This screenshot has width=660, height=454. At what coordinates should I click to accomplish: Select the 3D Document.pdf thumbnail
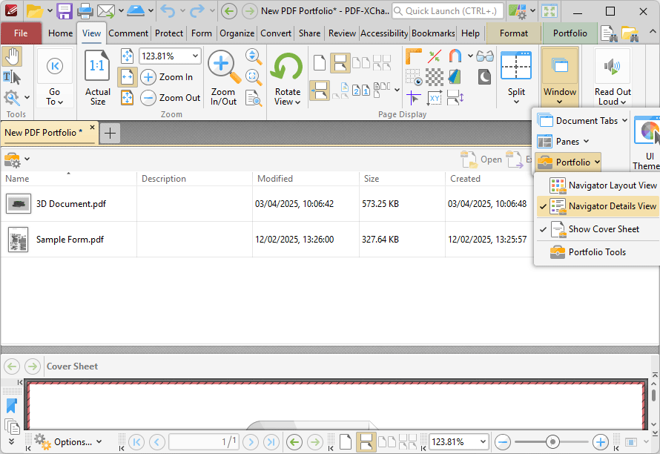point(18,204)
